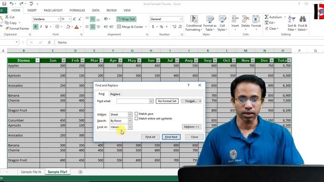Viewport: 324px width, 182px height.
Task: Switch to Sample File1b sheet tab
Action: [31, 172]
